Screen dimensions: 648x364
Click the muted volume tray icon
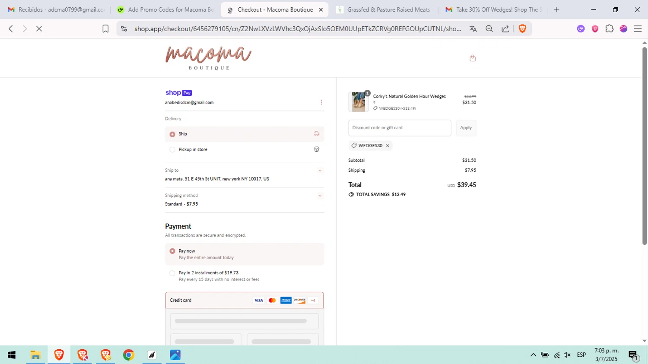567,355
